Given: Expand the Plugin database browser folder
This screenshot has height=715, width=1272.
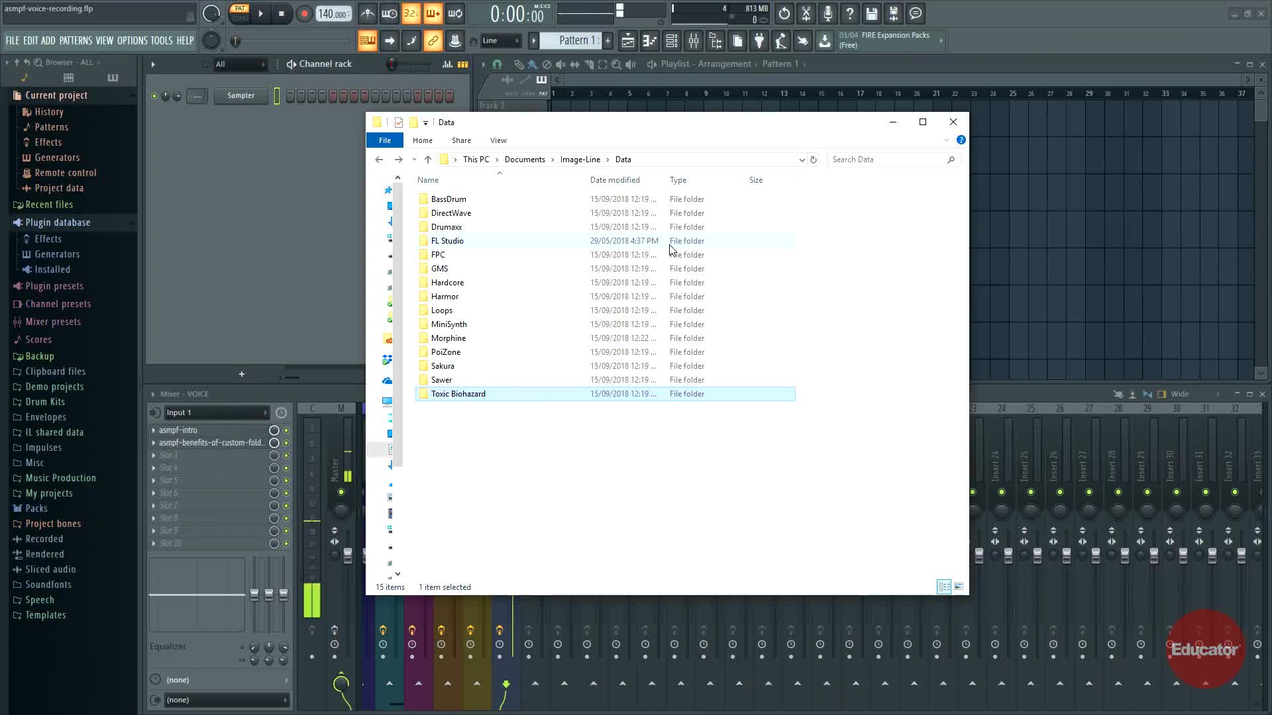Looking at the screenshot, I should pos(57,222).
